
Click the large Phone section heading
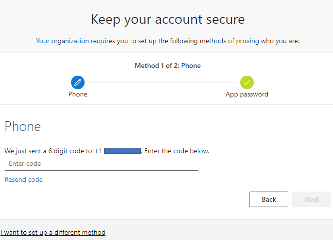(x=23, y=127)
